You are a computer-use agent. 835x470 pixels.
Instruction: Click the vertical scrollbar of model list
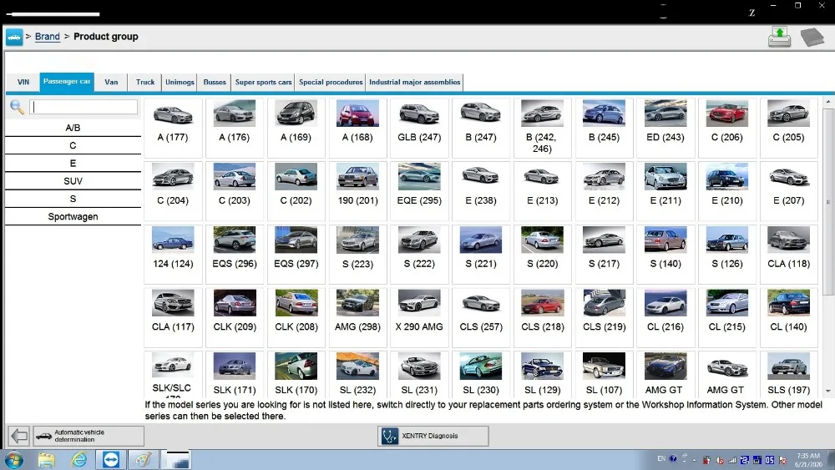pyautogui.click(x=827, y=200)
